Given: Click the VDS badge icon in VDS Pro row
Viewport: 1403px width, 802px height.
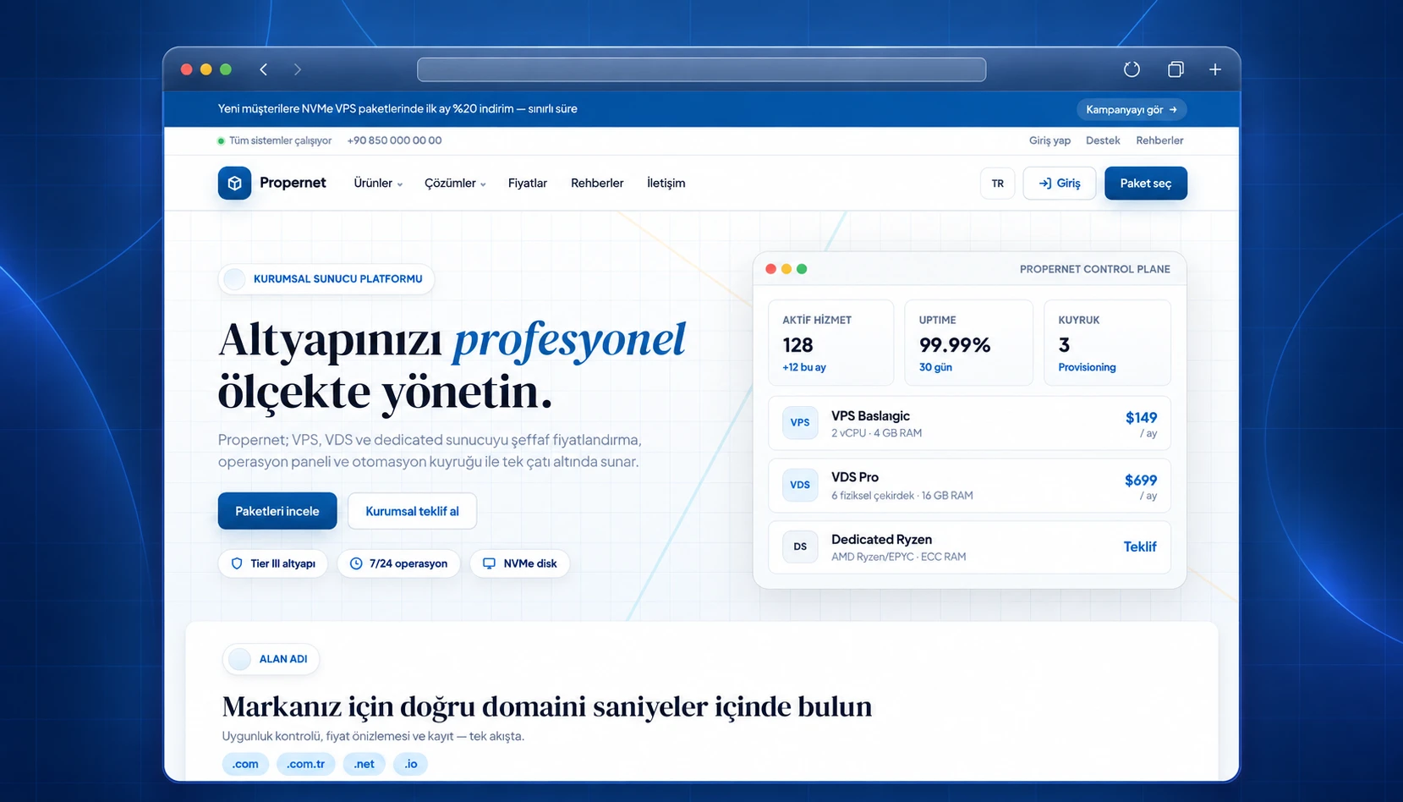Looking at the screenshot, I should click(800, 485).
